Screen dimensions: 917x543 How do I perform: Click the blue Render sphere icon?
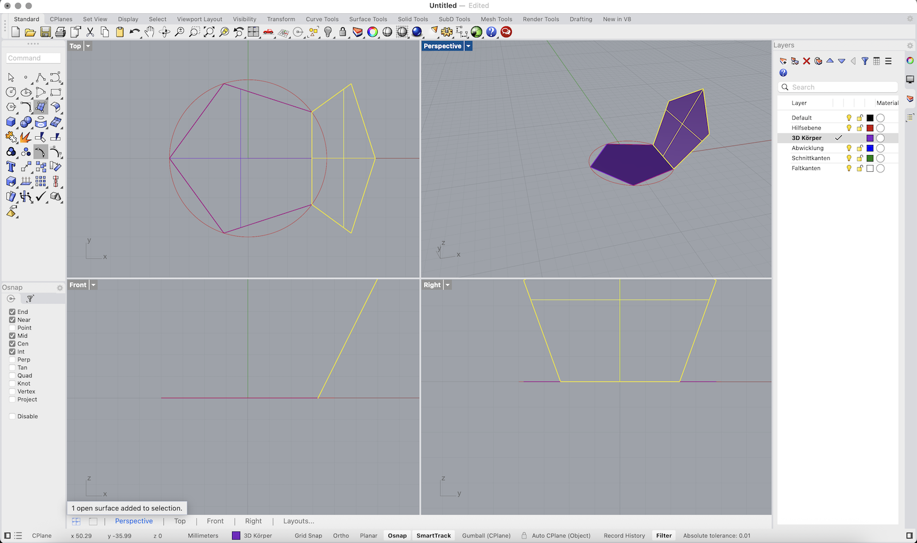point(417,32)
